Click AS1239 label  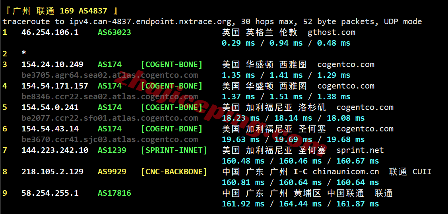112,150
